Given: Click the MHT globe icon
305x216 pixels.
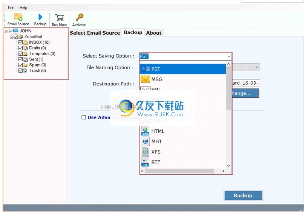Looking at the screenshot, I should click(145, 141).
